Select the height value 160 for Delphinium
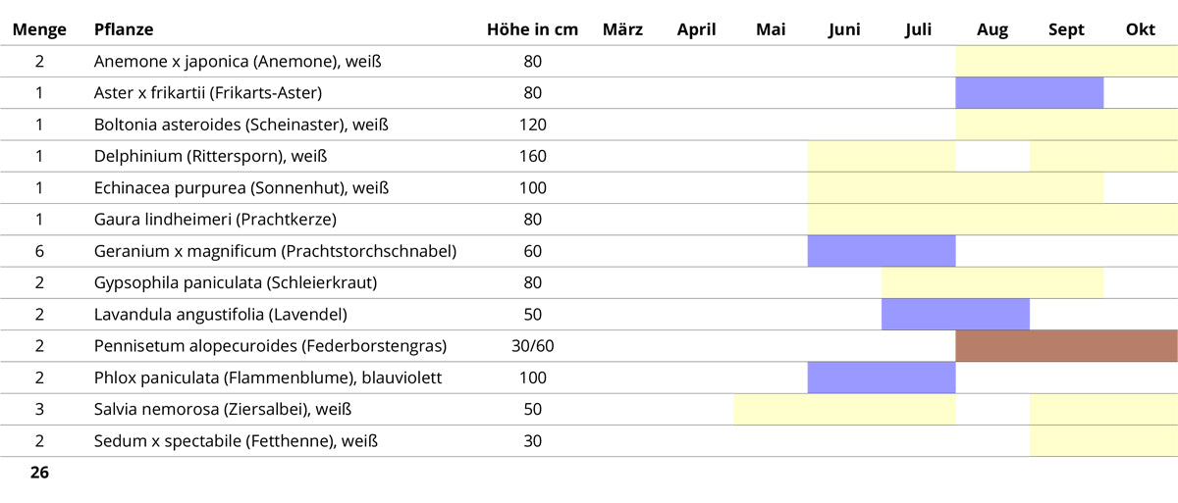This screenshot has height=503, width=1178. 533,156
